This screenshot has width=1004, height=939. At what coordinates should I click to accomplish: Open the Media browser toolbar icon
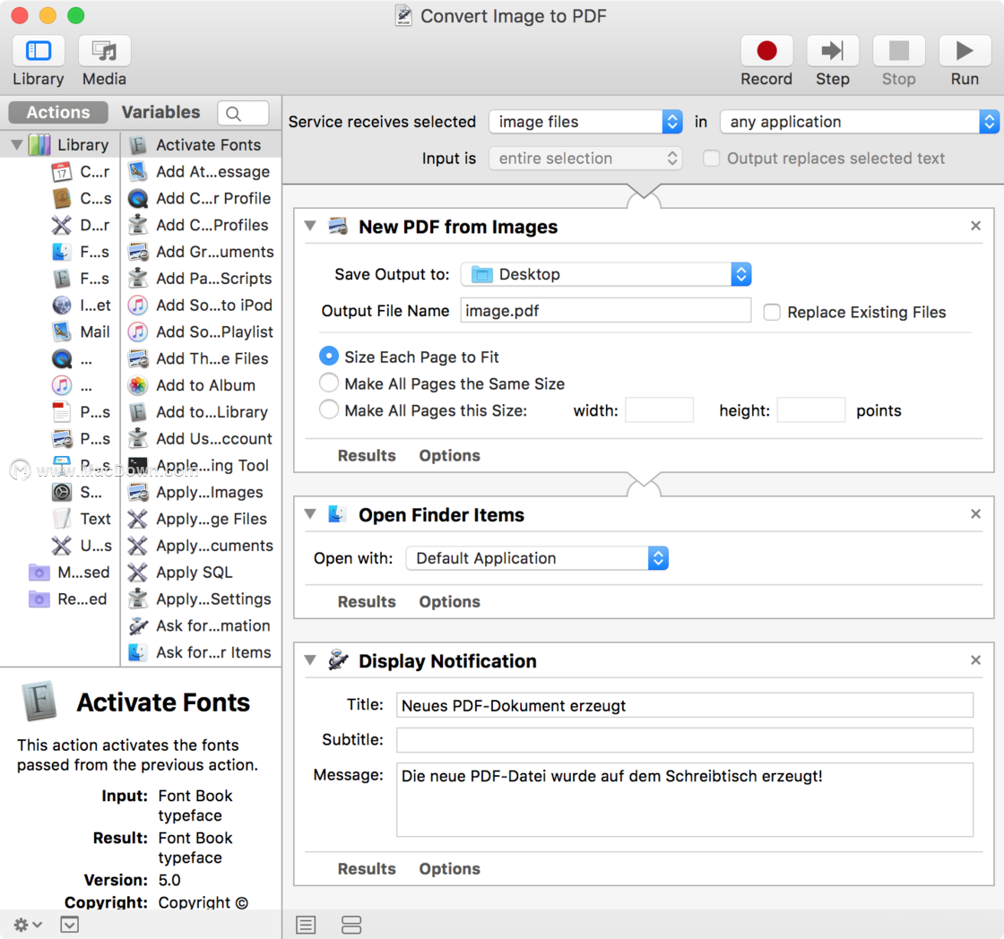coord(104,50)
